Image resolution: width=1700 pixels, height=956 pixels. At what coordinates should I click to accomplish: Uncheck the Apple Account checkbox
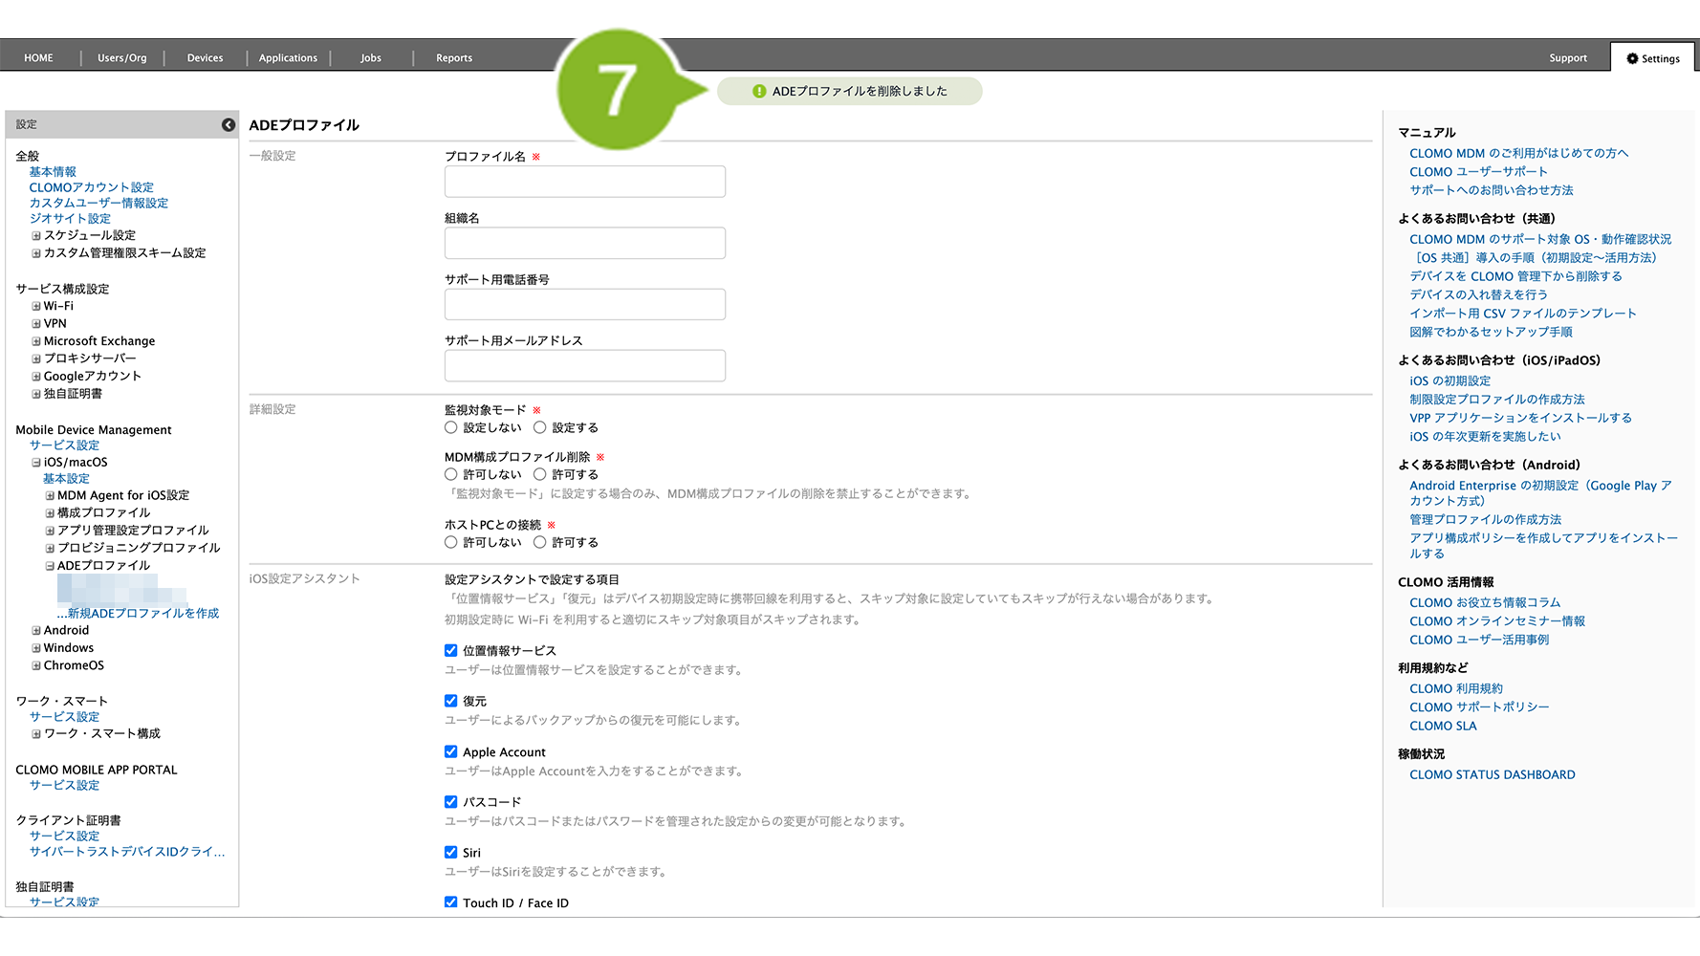click(450, 751)
